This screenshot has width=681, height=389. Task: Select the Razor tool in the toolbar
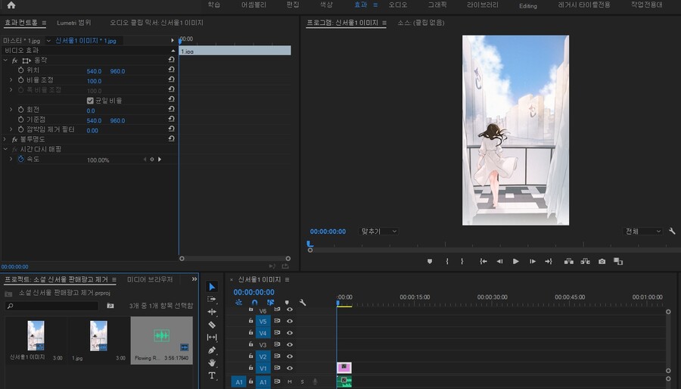212,325
